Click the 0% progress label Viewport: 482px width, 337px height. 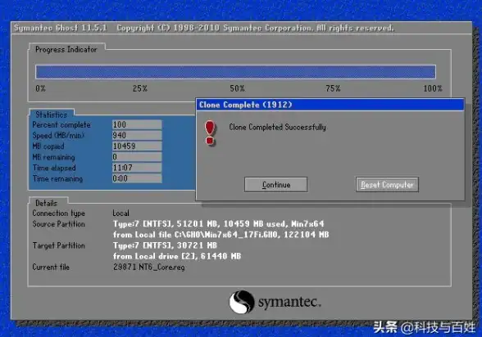(x=40, y=88)
